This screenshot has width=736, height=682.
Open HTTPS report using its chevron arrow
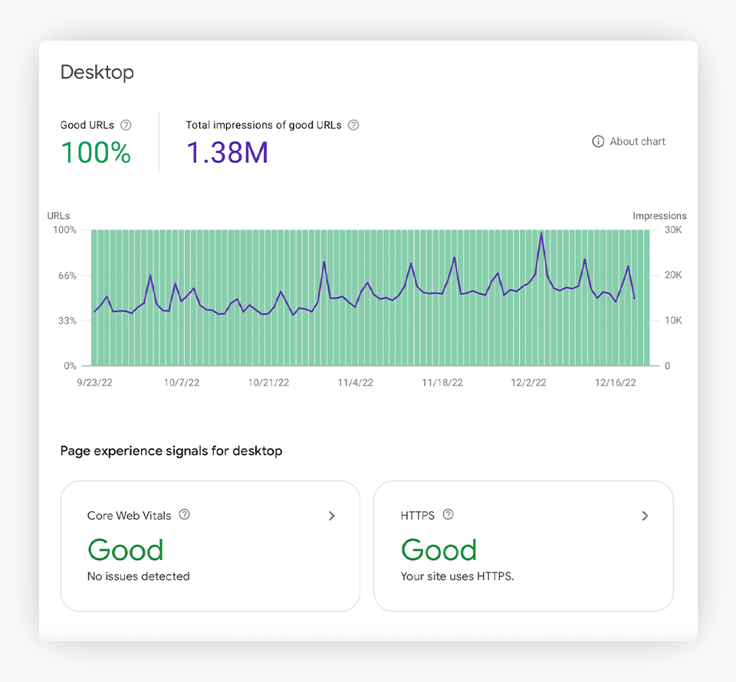(x=645, y=516)
